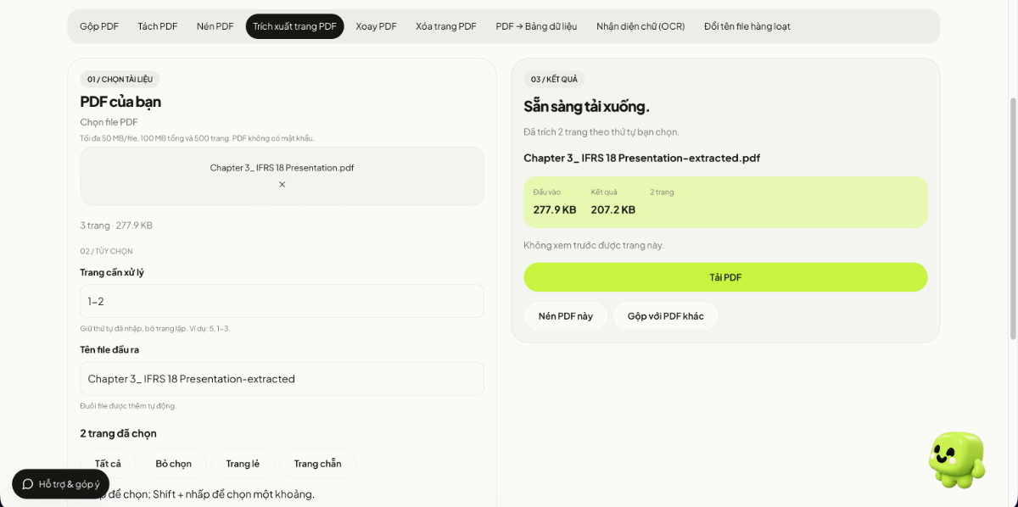Click the Nén PDF này button
Viewport: 1018px width, 507px height.
[x=565, y=316]
